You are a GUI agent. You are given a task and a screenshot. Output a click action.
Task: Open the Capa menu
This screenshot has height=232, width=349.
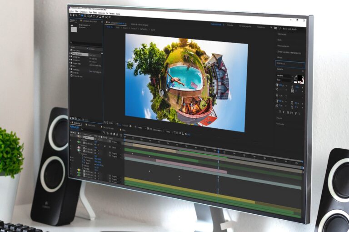click(90, 12)
